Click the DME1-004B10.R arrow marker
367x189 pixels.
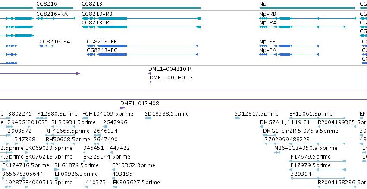pyautogui.click(x=149, y=73)
